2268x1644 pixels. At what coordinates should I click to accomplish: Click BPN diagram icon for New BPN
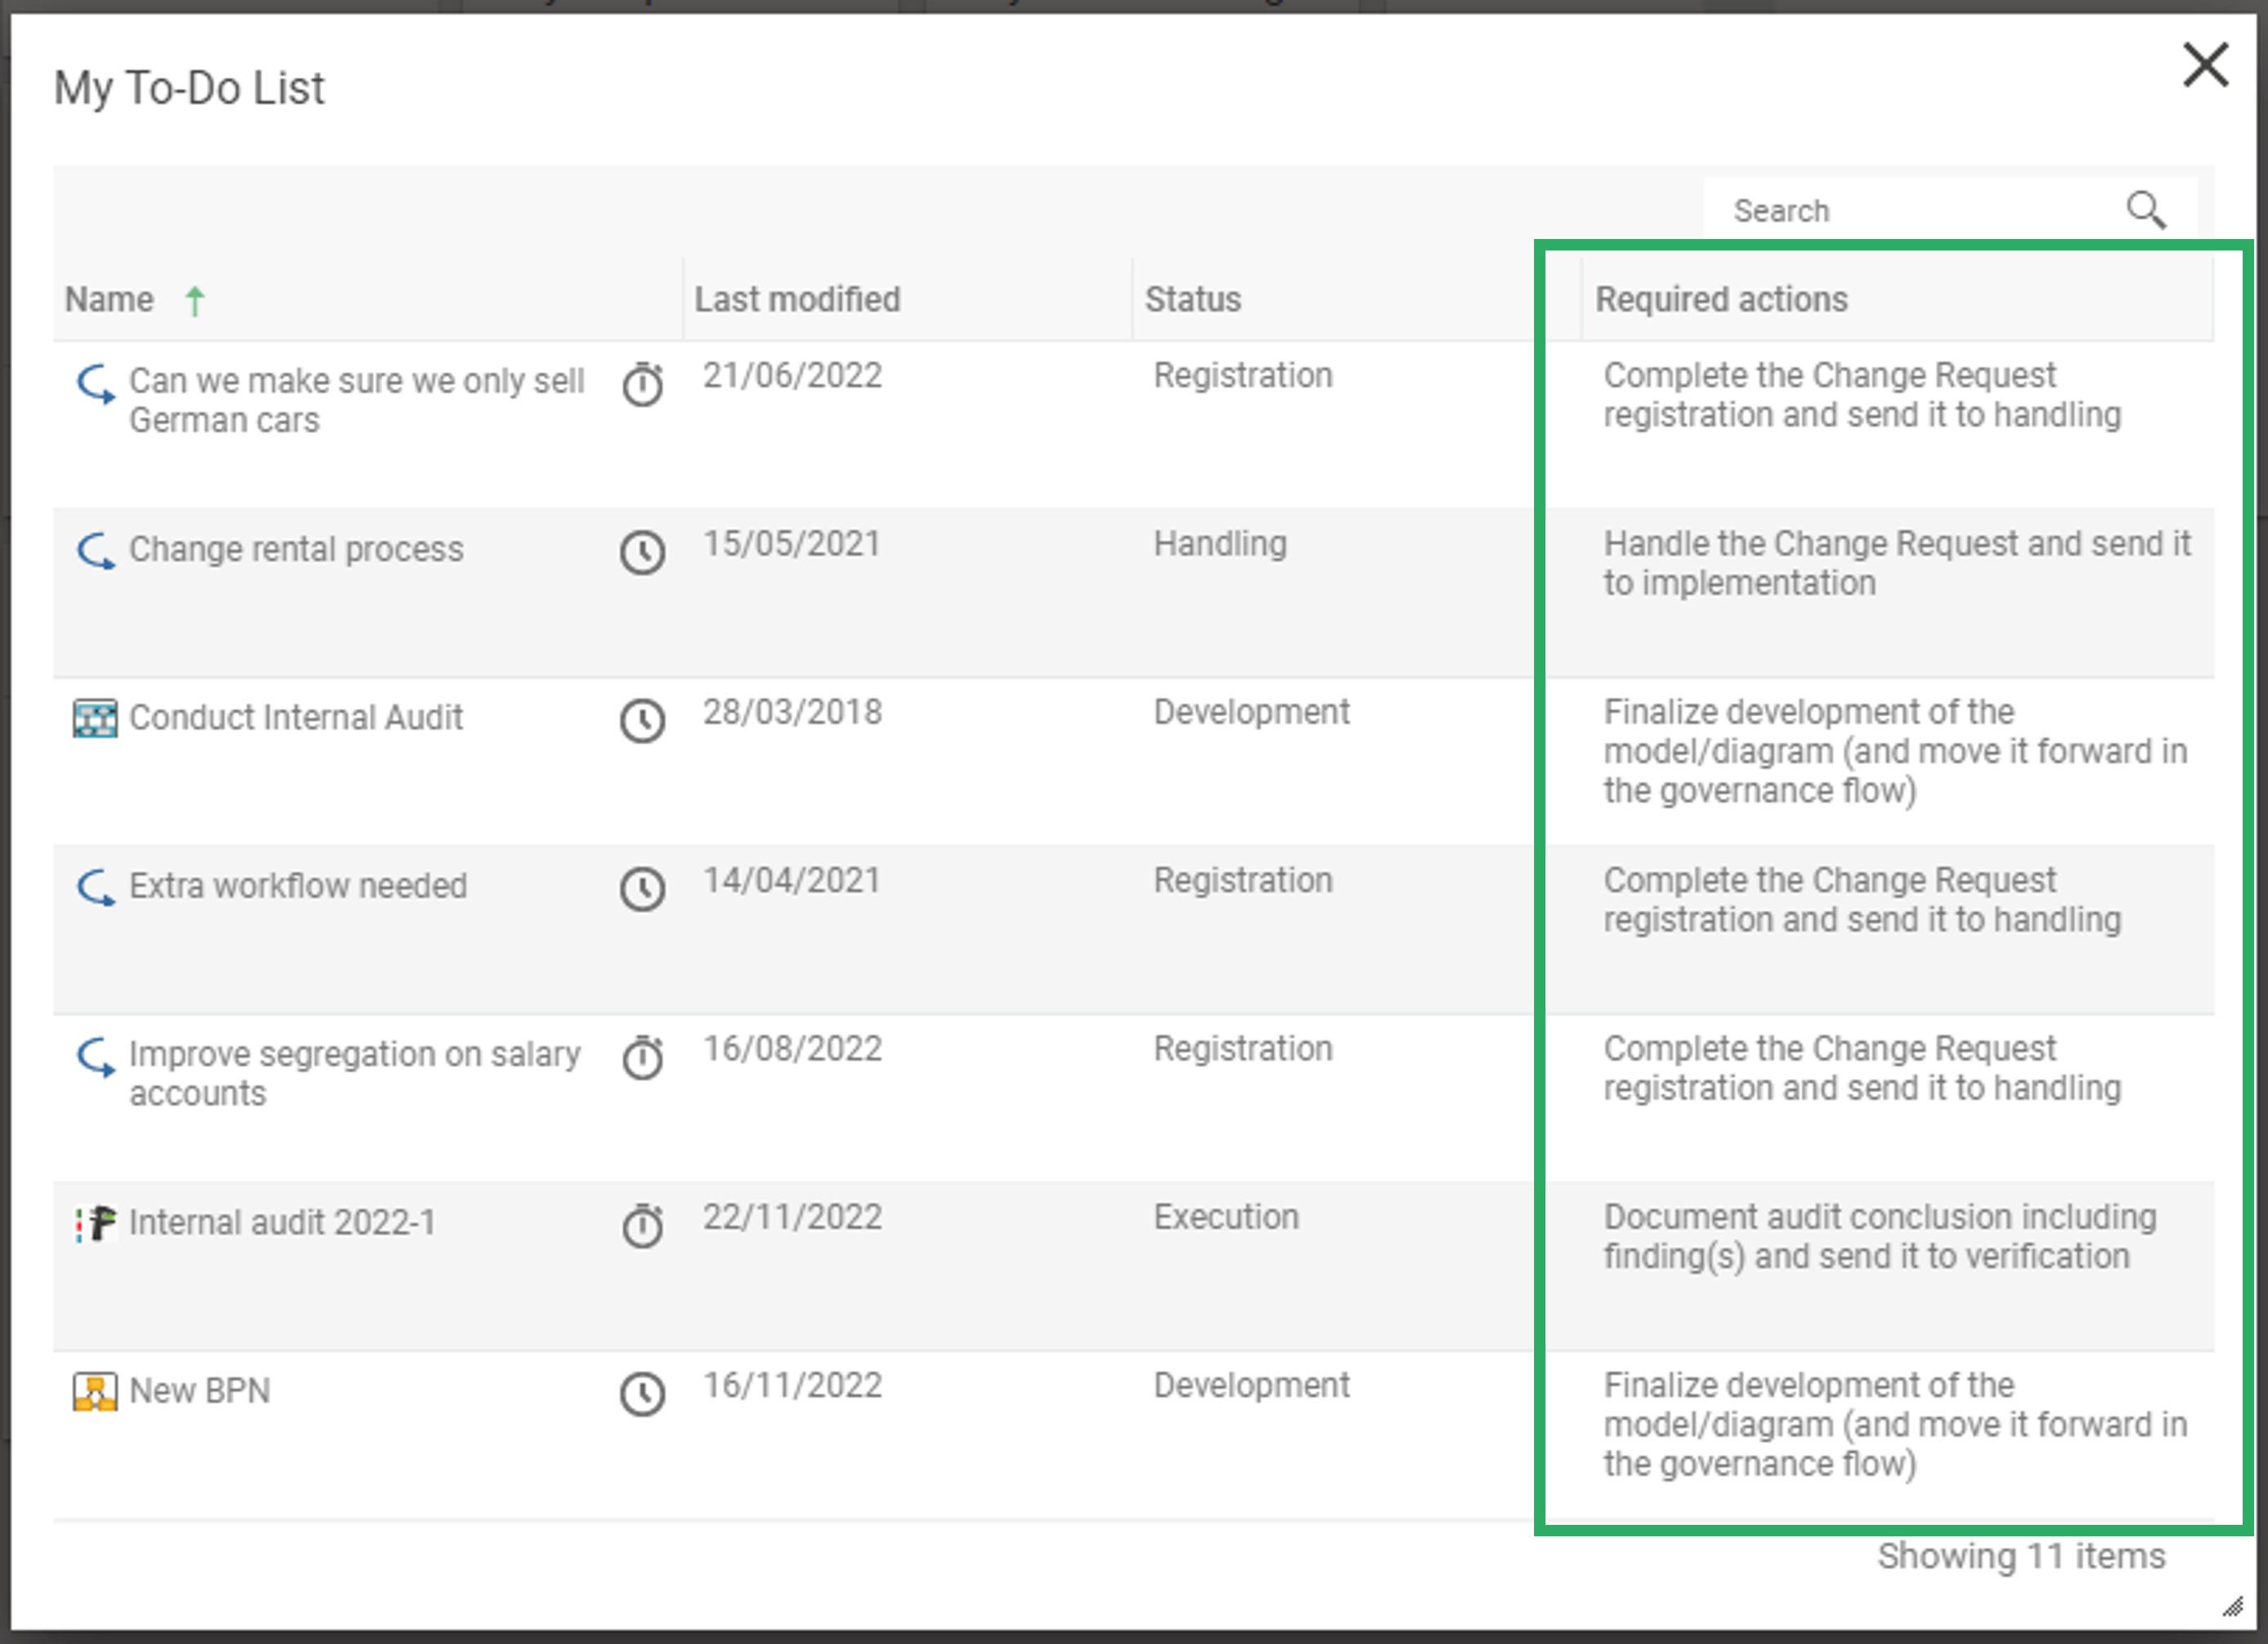point(95,1391)
